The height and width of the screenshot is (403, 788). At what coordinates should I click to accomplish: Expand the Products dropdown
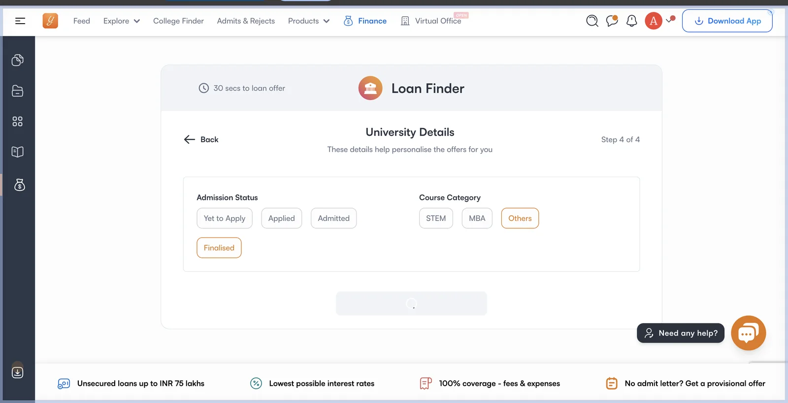[309, 21]
